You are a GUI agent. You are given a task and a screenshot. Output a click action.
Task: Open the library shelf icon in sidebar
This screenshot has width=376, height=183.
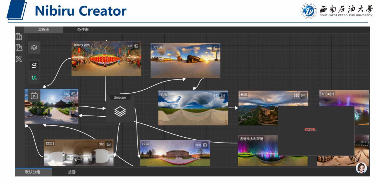pyautogui.click(x=19, y=36)
